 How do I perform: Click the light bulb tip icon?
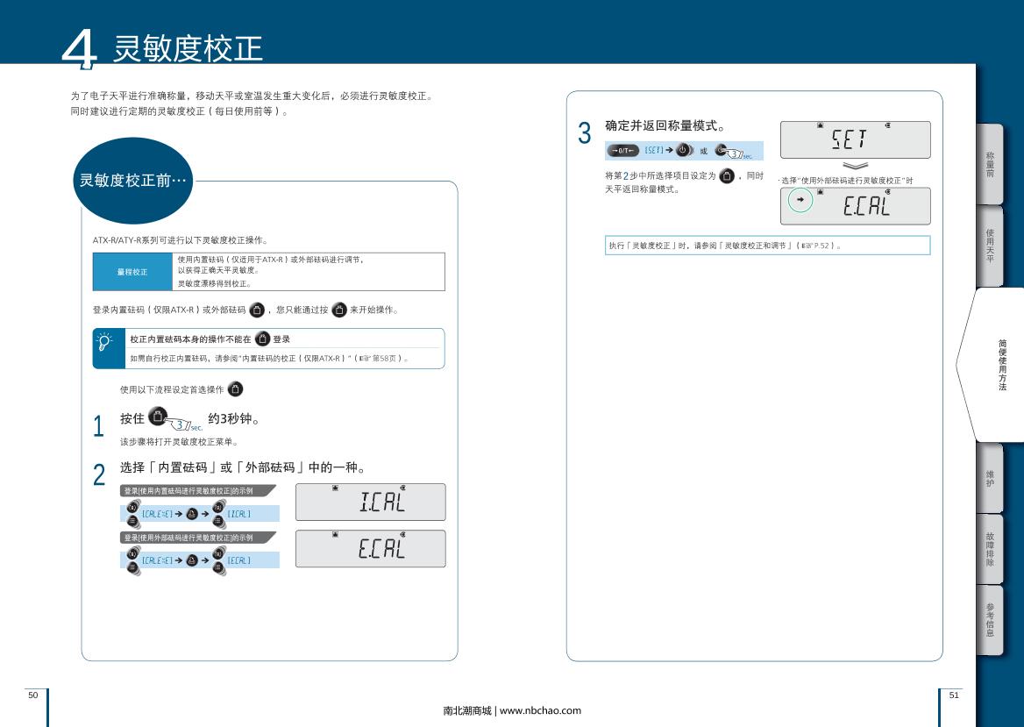tap(105, 341)
